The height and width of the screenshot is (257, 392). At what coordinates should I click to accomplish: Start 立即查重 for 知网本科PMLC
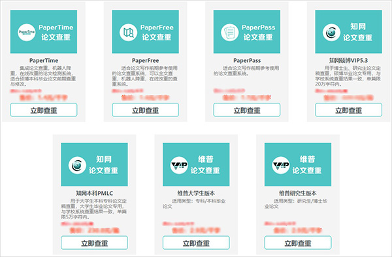click(x=95, y=243)
